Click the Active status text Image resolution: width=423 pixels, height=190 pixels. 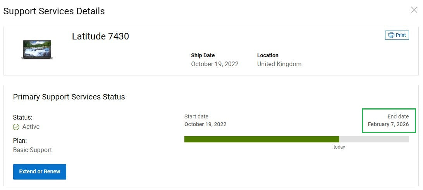31,127
